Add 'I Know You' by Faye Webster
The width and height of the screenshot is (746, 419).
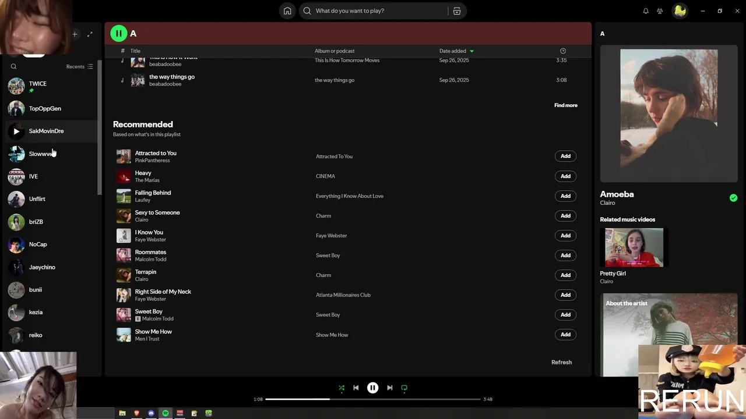565,235
